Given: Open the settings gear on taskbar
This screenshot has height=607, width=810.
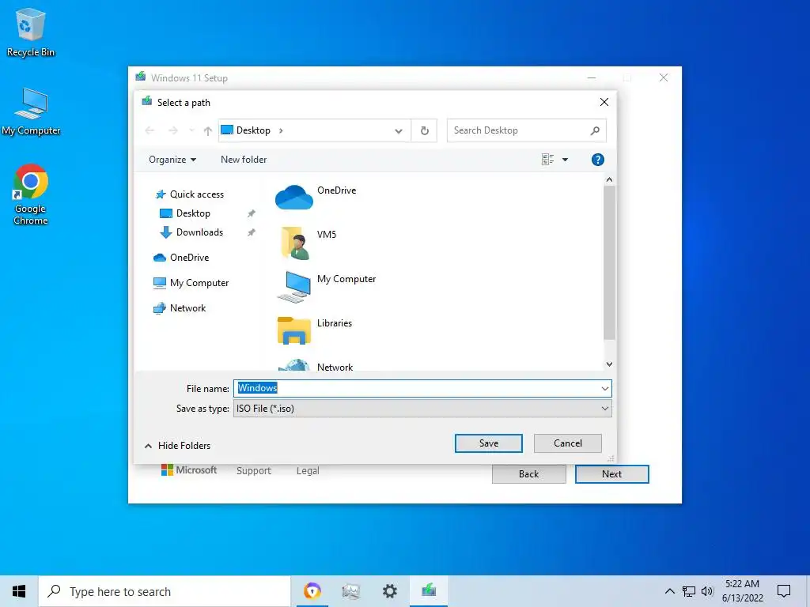Looking at the screenshot, I should pos(389,591).
